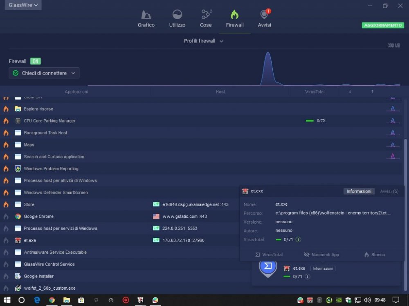Expand the Profili firewall dropdown
Image resolution: width=409 pixels, height=306 pixels.
tap(203, 41)
